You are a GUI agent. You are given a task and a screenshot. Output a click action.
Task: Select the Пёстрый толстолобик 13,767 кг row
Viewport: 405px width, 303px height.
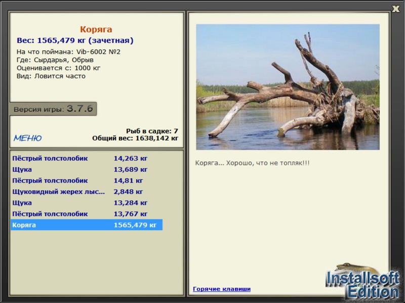pos(87,214)
